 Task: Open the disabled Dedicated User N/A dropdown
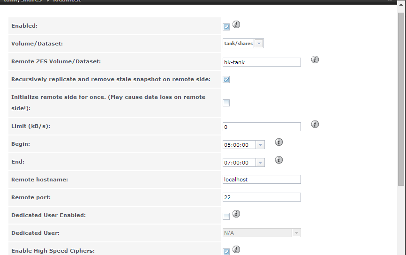[262, 233]
